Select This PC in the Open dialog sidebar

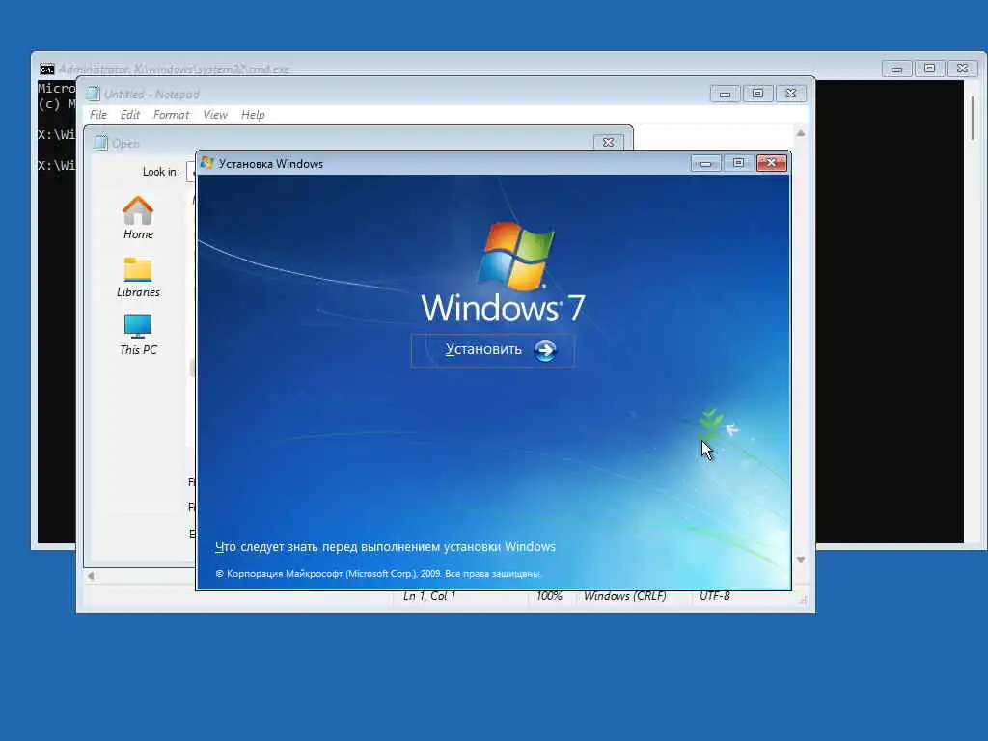(x=138, y=335)
